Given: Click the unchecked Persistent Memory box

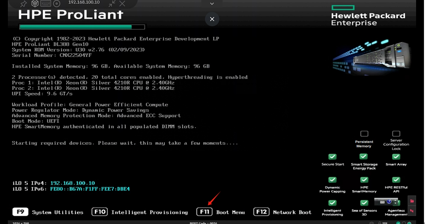Looking at the screenshot, I should (x=364, y=134).
